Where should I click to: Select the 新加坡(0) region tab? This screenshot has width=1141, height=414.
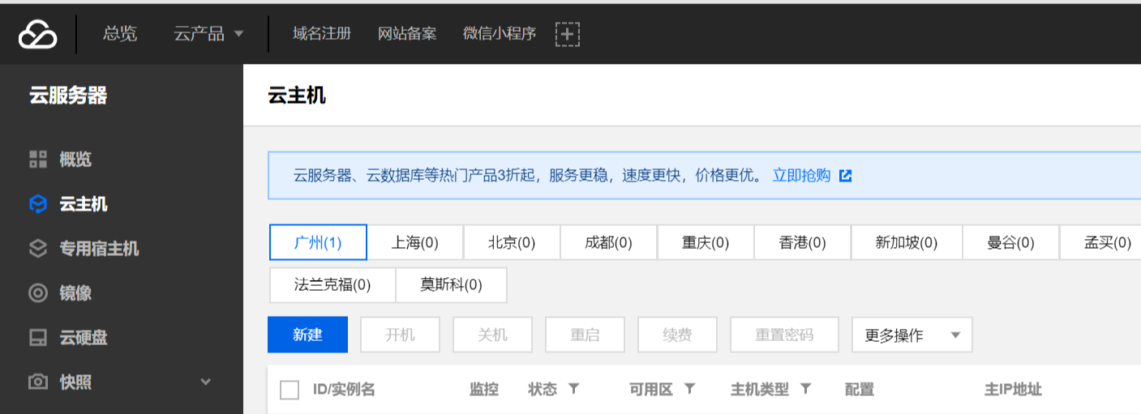tap(907, 242)
